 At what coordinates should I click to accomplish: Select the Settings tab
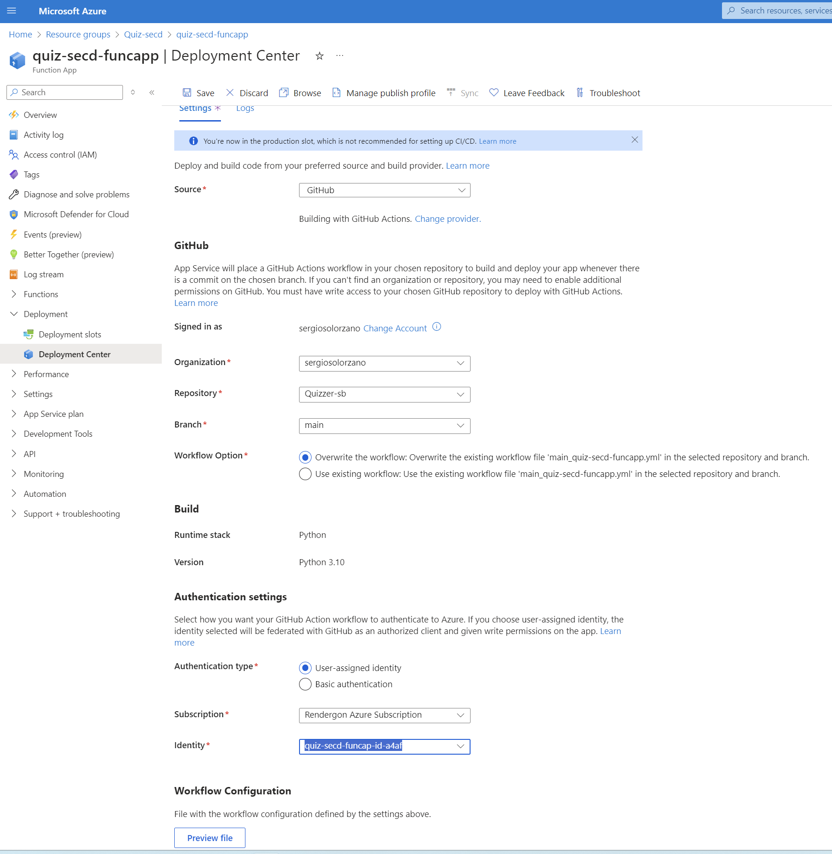coord(200,109)
